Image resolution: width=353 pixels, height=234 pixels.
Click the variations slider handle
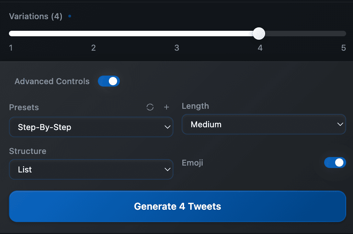[259, 34]
